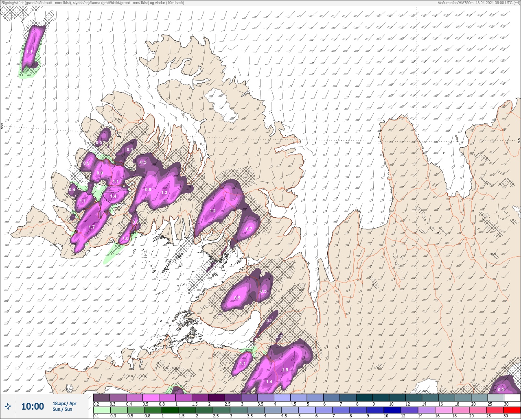
Task: Click the white 30 snow legend swatch
Action: click(512, 397)
